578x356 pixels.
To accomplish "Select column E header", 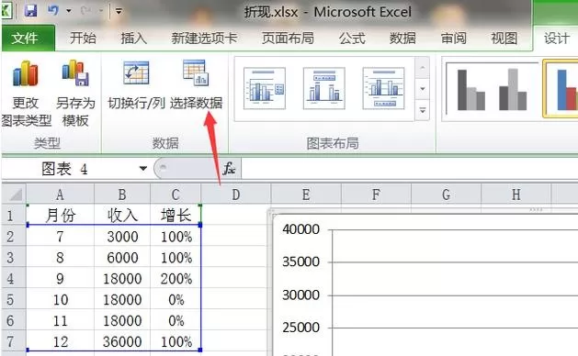I will pyautogui.click(x=306, y=194).
